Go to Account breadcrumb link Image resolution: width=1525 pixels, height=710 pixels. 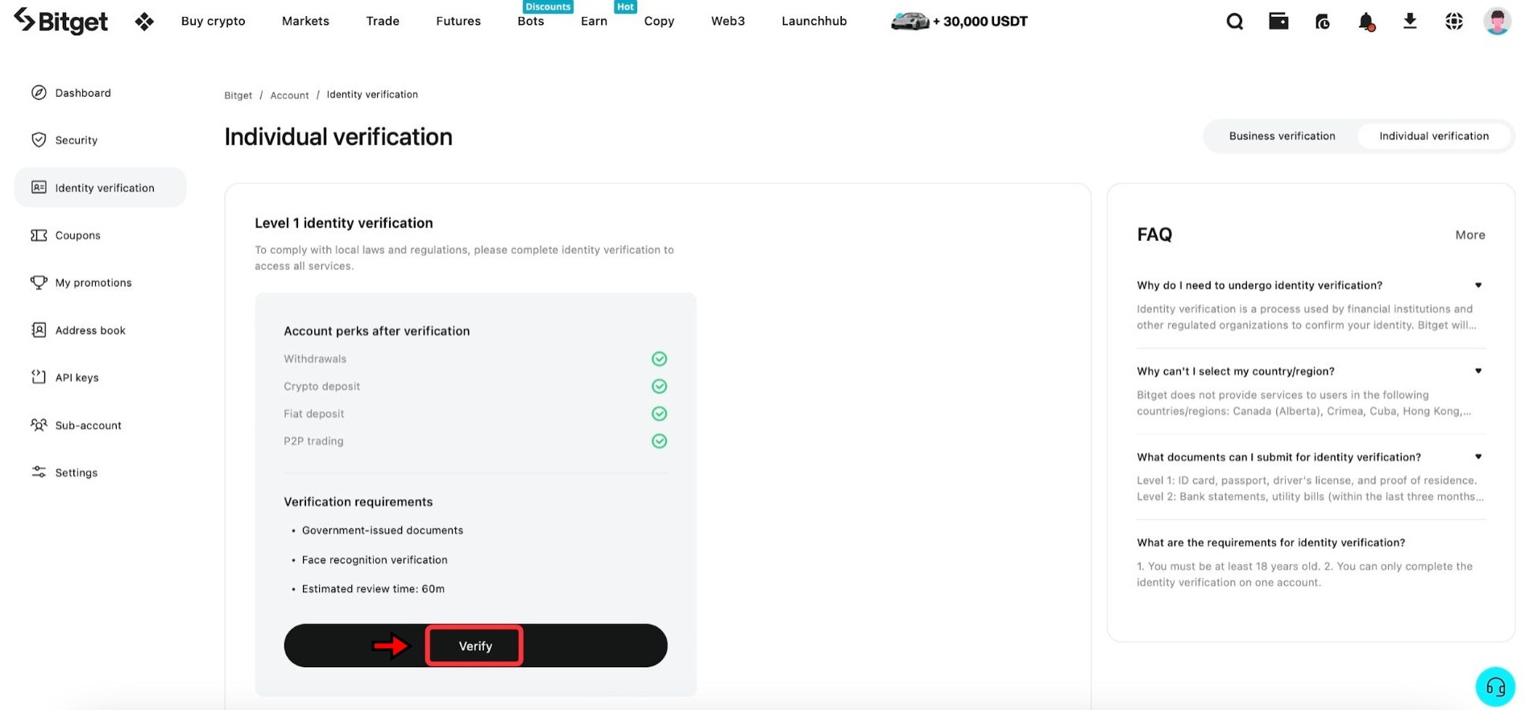tap(289, 95)
